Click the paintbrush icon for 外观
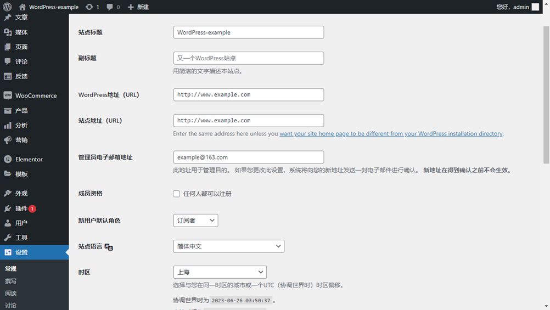Image resolution: width=550 pixels, height=310 pixels. point(8,193)
